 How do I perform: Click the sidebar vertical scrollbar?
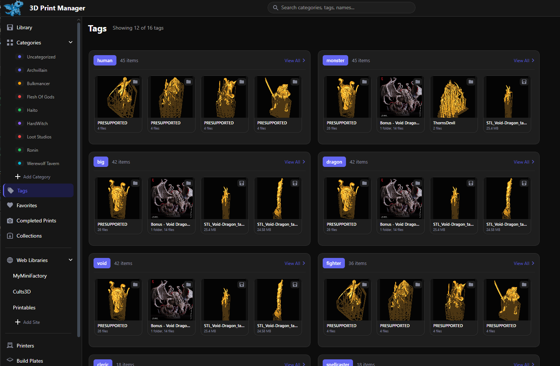click(79, 179)
